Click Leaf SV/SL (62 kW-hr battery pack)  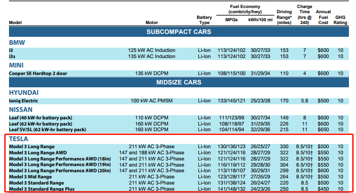[x=48, y=129]
